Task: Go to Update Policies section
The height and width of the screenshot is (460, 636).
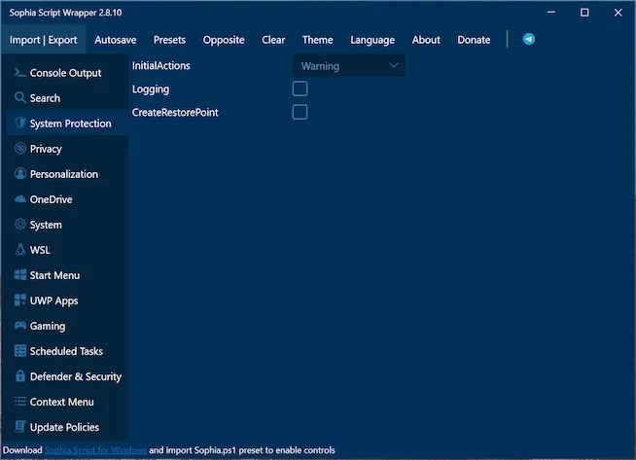Action: pyautogui.click(x=67, y=427)
